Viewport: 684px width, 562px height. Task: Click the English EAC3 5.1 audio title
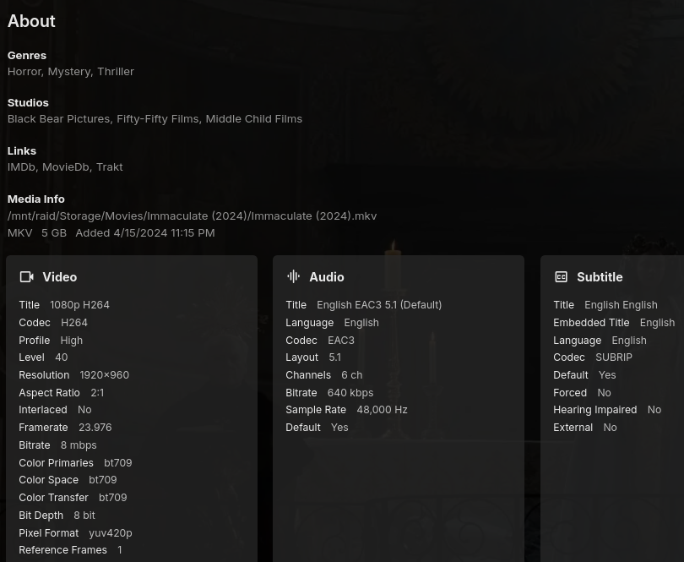[379, 304]
